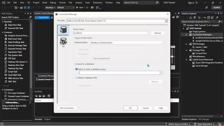
Task: Select the Script Task item
Action: (x=13, y=72)
